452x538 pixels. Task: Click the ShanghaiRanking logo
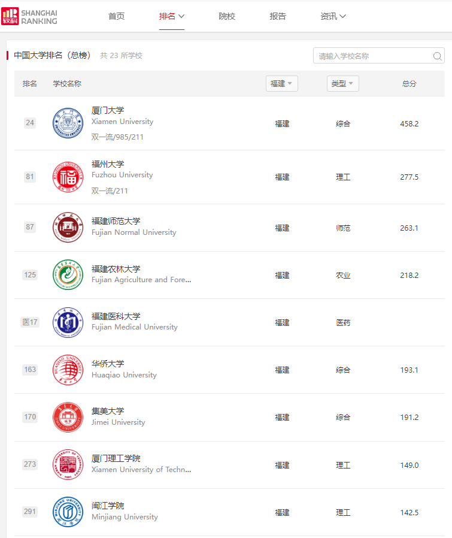pyautogui.click(x=30, y=16)
